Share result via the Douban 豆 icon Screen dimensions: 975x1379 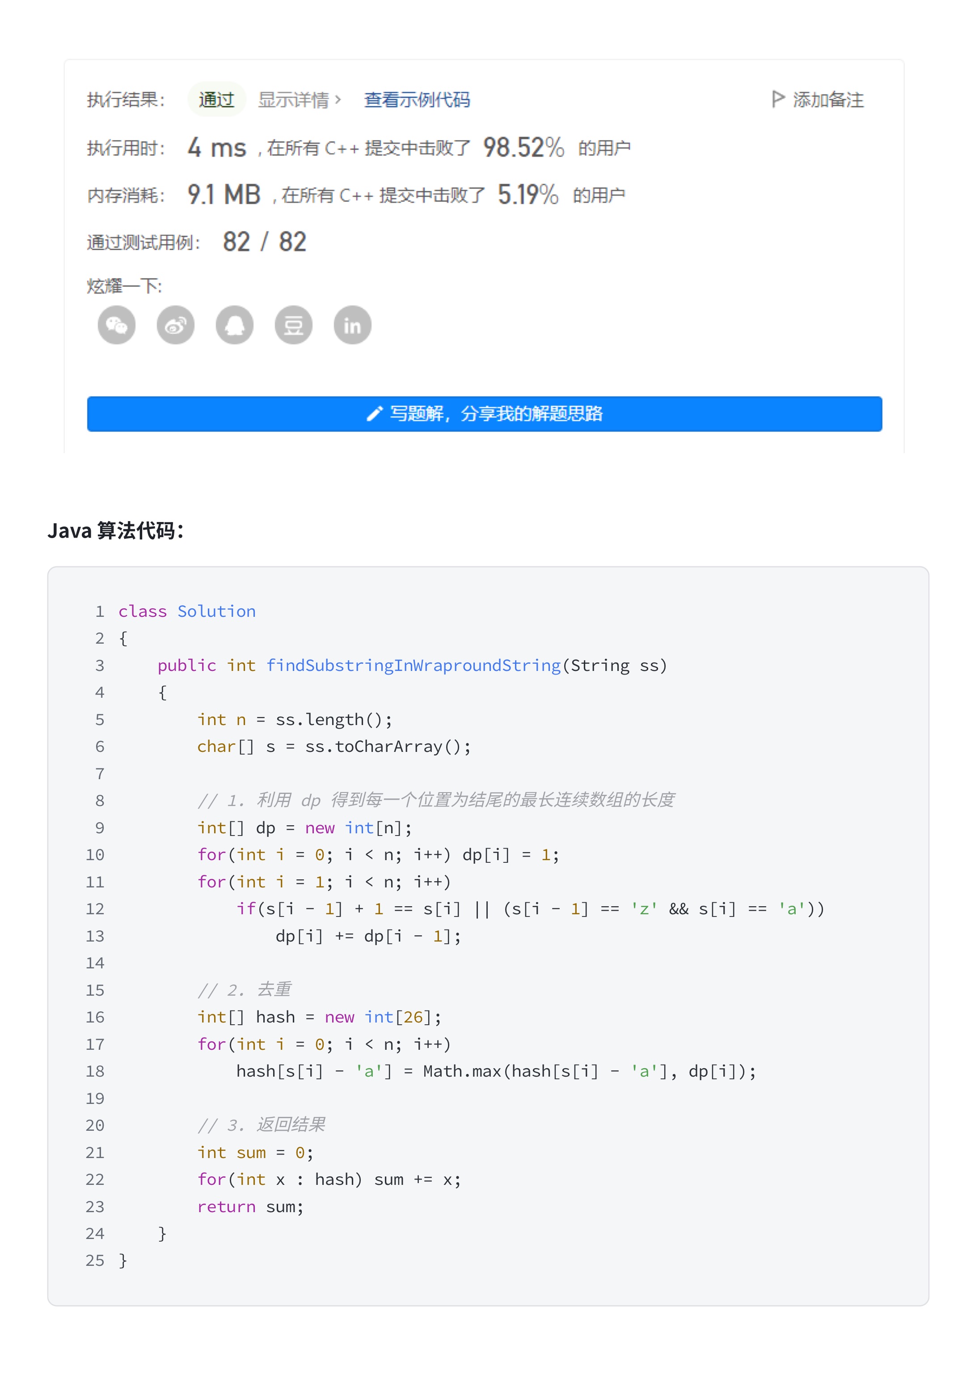(x=294, y=325)
